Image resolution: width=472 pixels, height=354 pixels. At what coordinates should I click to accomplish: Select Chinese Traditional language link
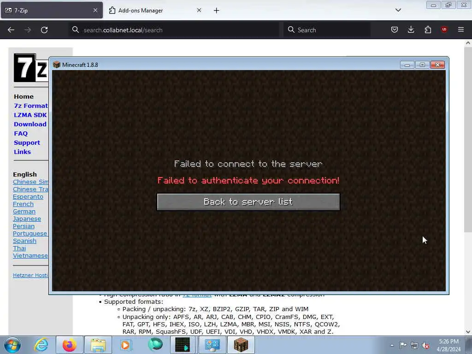pos(30,189)
